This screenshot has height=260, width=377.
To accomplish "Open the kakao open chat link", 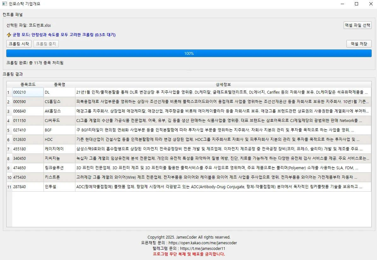I will click(203, 243).
